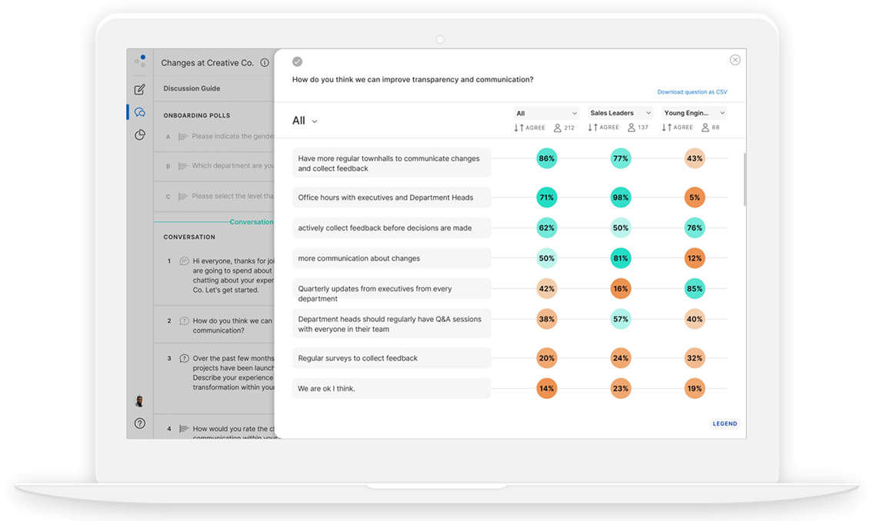Select response 'Office hours with executives'
Image resolution: width=877 pixels, height=521 pixels.
[392, 197]
